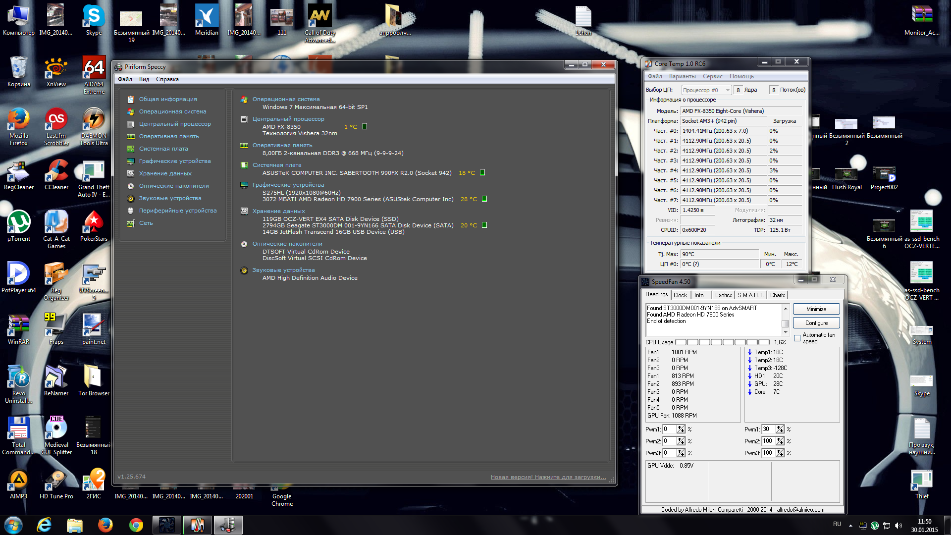Image resolution: width=951 pixels, height=535 pixels.
Task: Click the new version download link in Speccy
Action: 548,477
